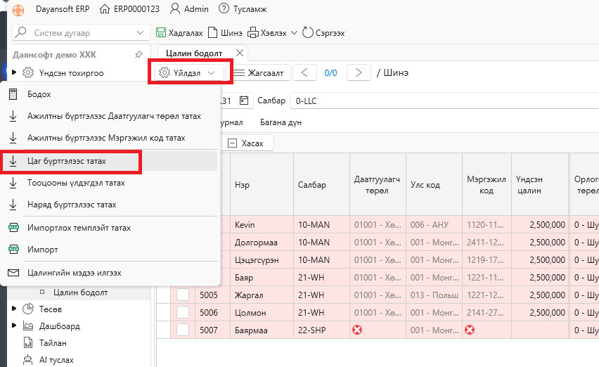Click the Баяр name cell

262,277
